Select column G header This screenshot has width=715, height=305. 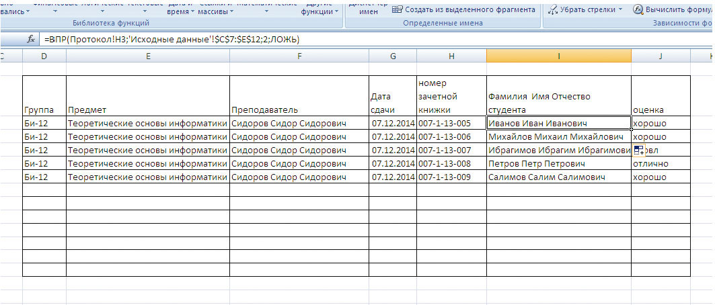point(393,56)
